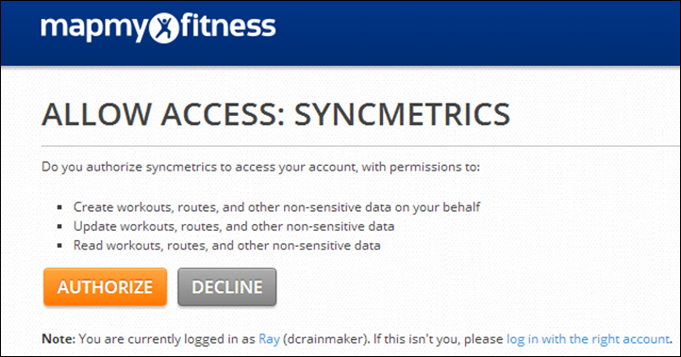681x357 pixels.
Task: Click the gray DECLINE button
Action: click(x=226, y=286)
